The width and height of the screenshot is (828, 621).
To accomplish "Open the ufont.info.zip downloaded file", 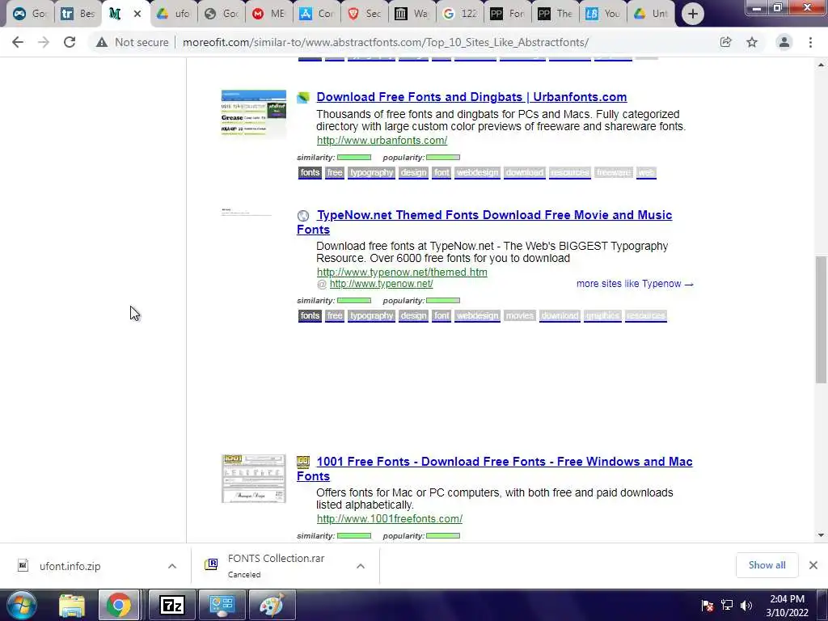I will pyautogui.click(x=70, y=566).
